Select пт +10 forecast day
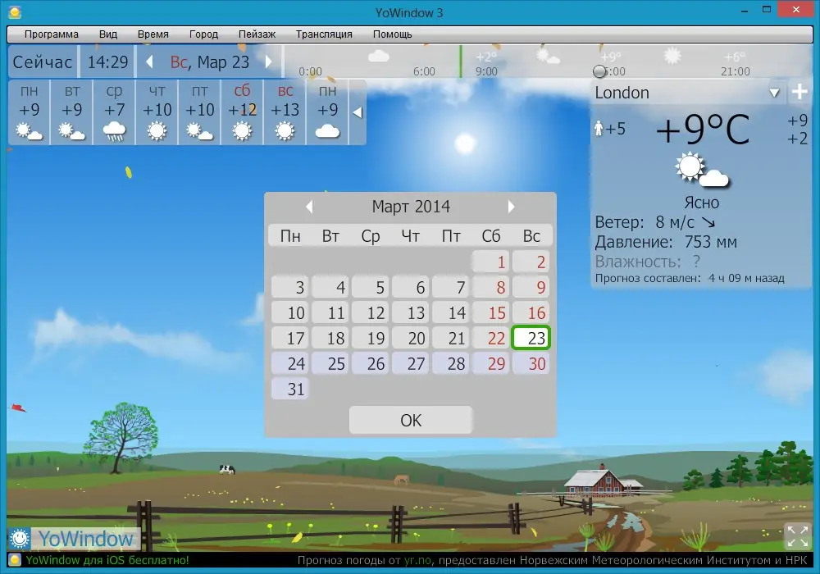The width and height of the screenshot is (820, 574). click(x=200, y=112)
